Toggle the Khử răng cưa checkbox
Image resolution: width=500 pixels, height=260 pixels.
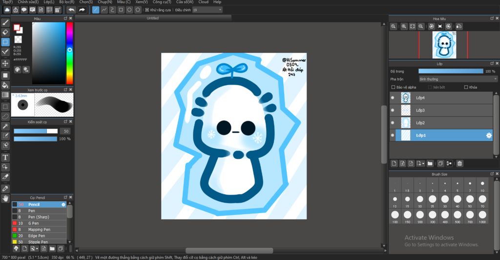pos(147,10)
